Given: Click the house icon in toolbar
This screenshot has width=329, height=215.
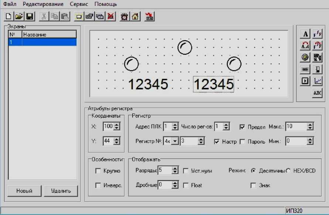Looking at the screenshot, I should [x=136, y=17].
